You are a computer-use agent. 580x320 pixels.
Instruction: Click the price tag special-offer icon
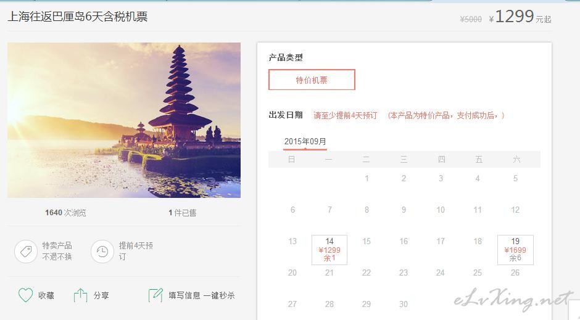pos(26,252)
